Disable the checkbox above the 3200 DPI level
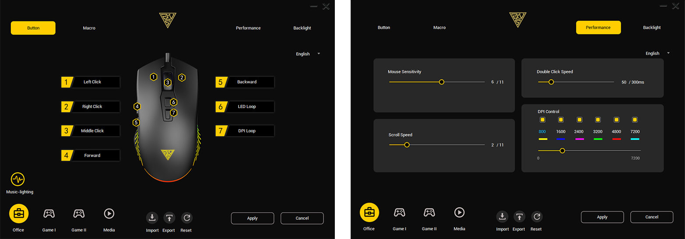The width and height of the screenshot is (685, 239). 598,120
